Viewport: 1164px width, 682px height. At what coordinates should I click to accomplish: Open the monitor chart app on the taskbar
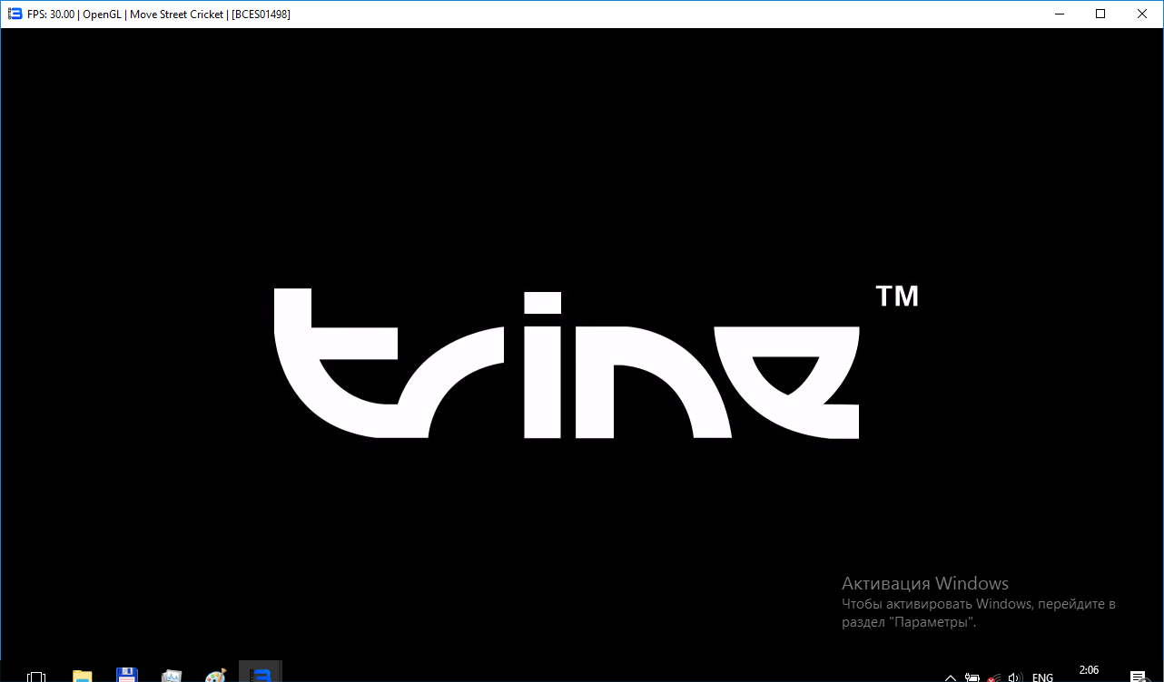click(172, 676)
